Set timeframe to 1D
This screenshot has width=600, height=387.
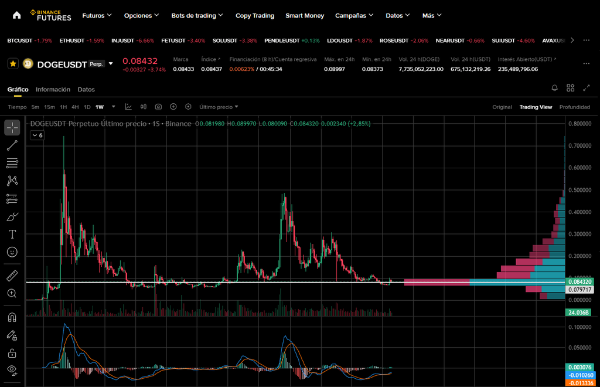pos(87,107)
